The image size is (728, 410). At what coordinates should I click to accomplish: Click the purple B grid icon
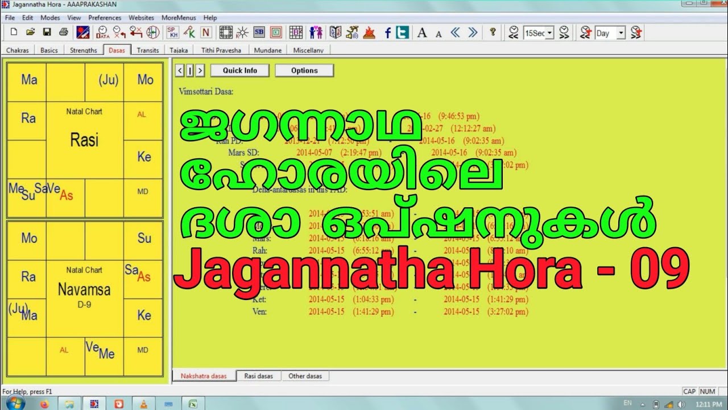(296, 32)
